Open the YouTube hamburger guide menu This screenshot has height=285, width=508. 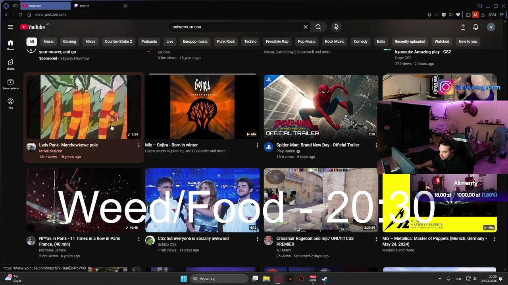[11, 27]
